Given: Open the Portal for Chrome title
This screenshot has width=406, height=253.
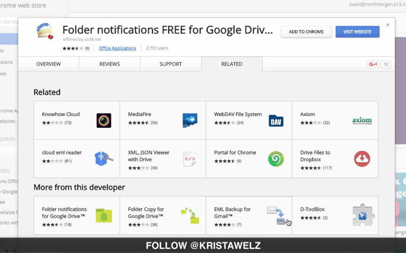Looking at the screenshot, I should click(235, 153).
